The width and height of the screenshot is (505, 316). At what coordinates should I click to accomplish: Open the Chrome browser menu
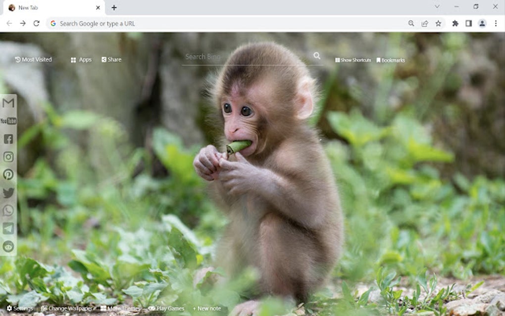pyautogui.click(x=496, y=23)
